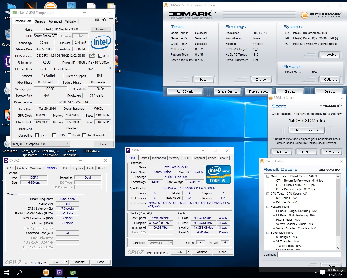
Task: Click Validate in CPU-Z CPU window
Action: point(202,252)
